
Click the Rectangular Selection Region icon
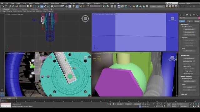pyautogui.click(x=35, y=6)
